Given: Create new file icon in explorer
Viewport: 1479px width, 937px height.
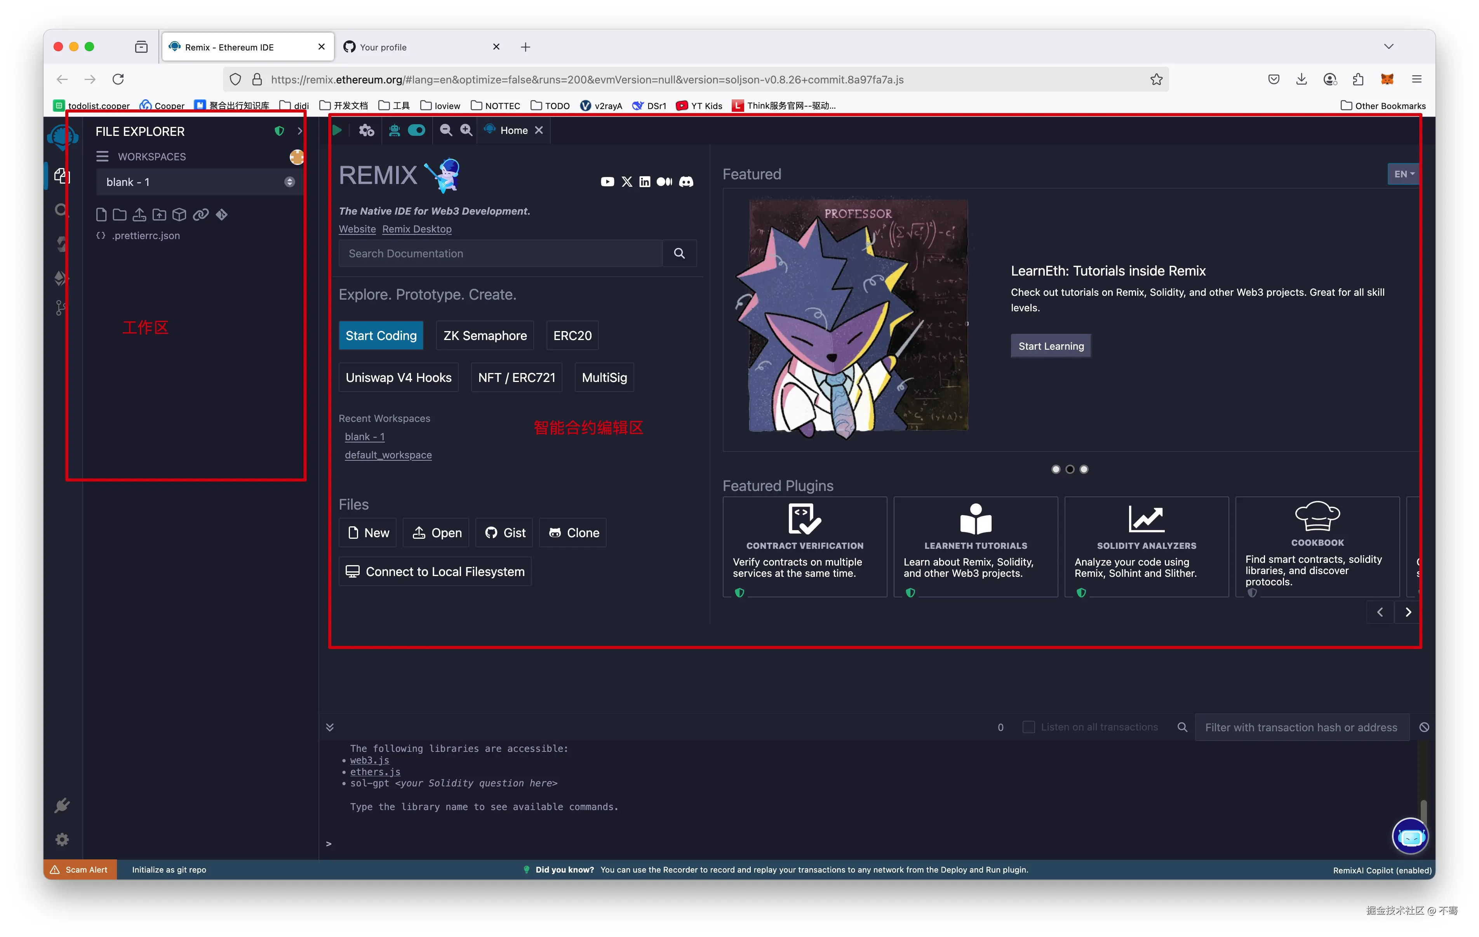Looking at the screenshot, I should point(101,214).
